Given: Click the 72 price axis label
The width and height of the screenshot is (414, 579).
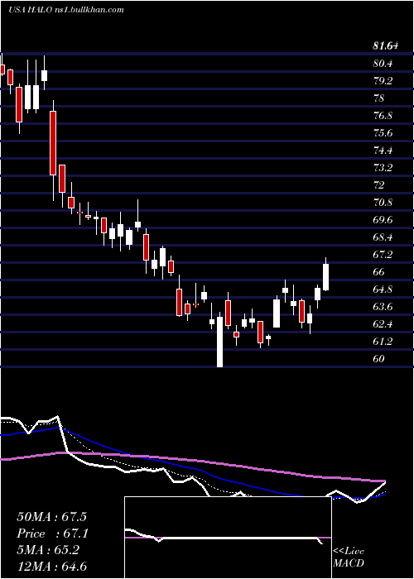Looking at the screenshot, I should 379,185.
